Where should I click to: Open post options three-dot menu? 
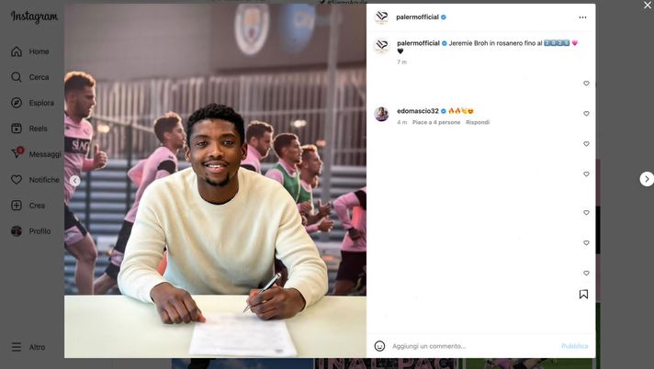click(582, 17)
